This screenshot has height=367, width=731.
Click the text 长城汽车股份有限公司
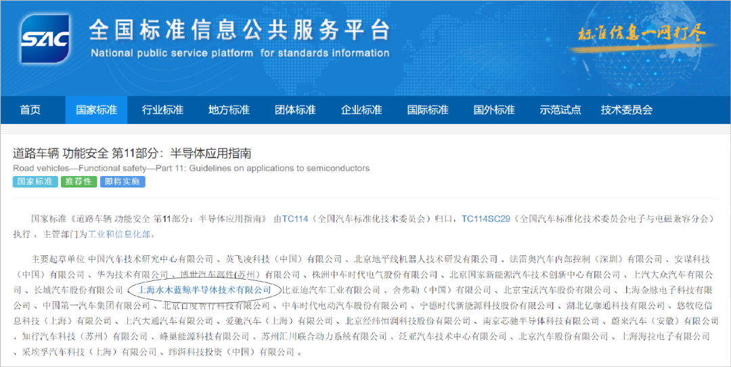79,290
